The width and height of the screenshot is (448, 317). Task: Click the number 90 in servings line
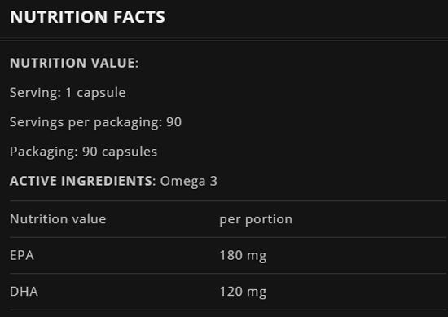[174, 122]
